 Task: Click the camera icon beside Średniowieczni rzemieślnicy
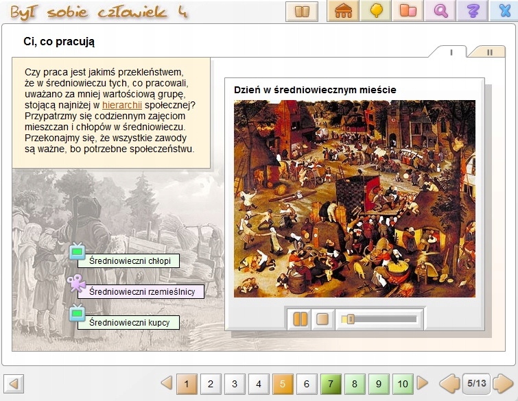coord(76,283)
